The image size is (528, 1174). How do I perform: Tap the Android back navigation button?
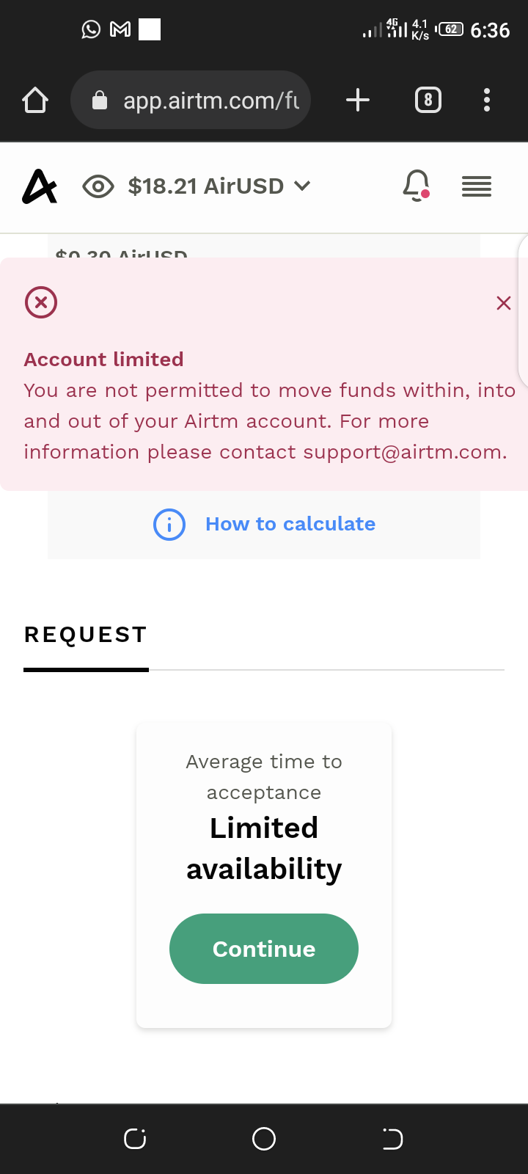(x=392, y=1139)
